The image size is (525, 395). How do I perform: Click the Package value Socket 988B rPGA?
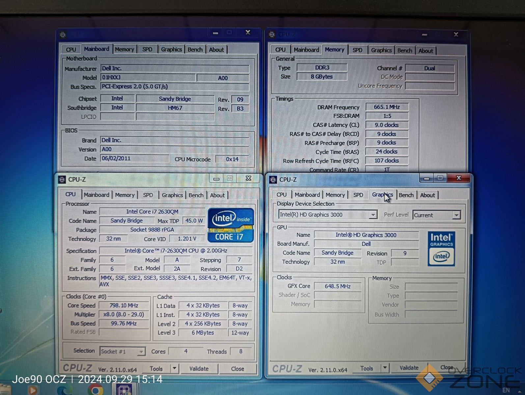(x=152, y=230)
